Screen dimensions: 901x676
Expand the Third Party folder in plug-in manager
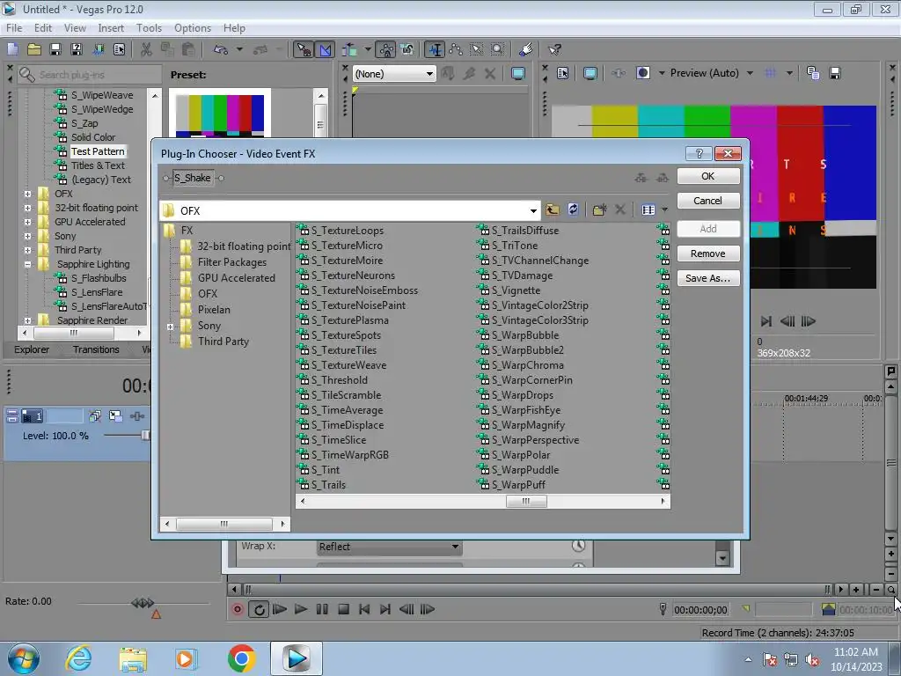coord(27,250)
